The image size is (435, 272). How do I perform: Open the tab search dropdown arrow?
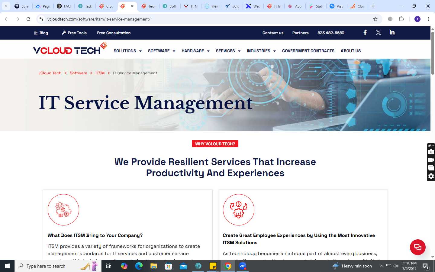click(6, 6)
